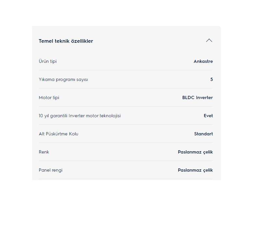The height and width of the screenshot is (227, 260).
Task: Click the divider line below Panel rengi
Action: pos(126,179)
